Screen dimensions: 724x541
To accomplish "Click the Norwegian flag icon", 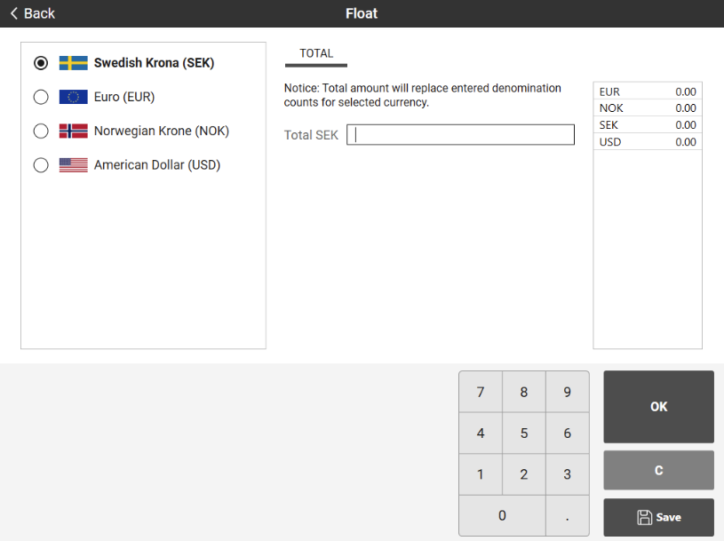I will 73,131.
